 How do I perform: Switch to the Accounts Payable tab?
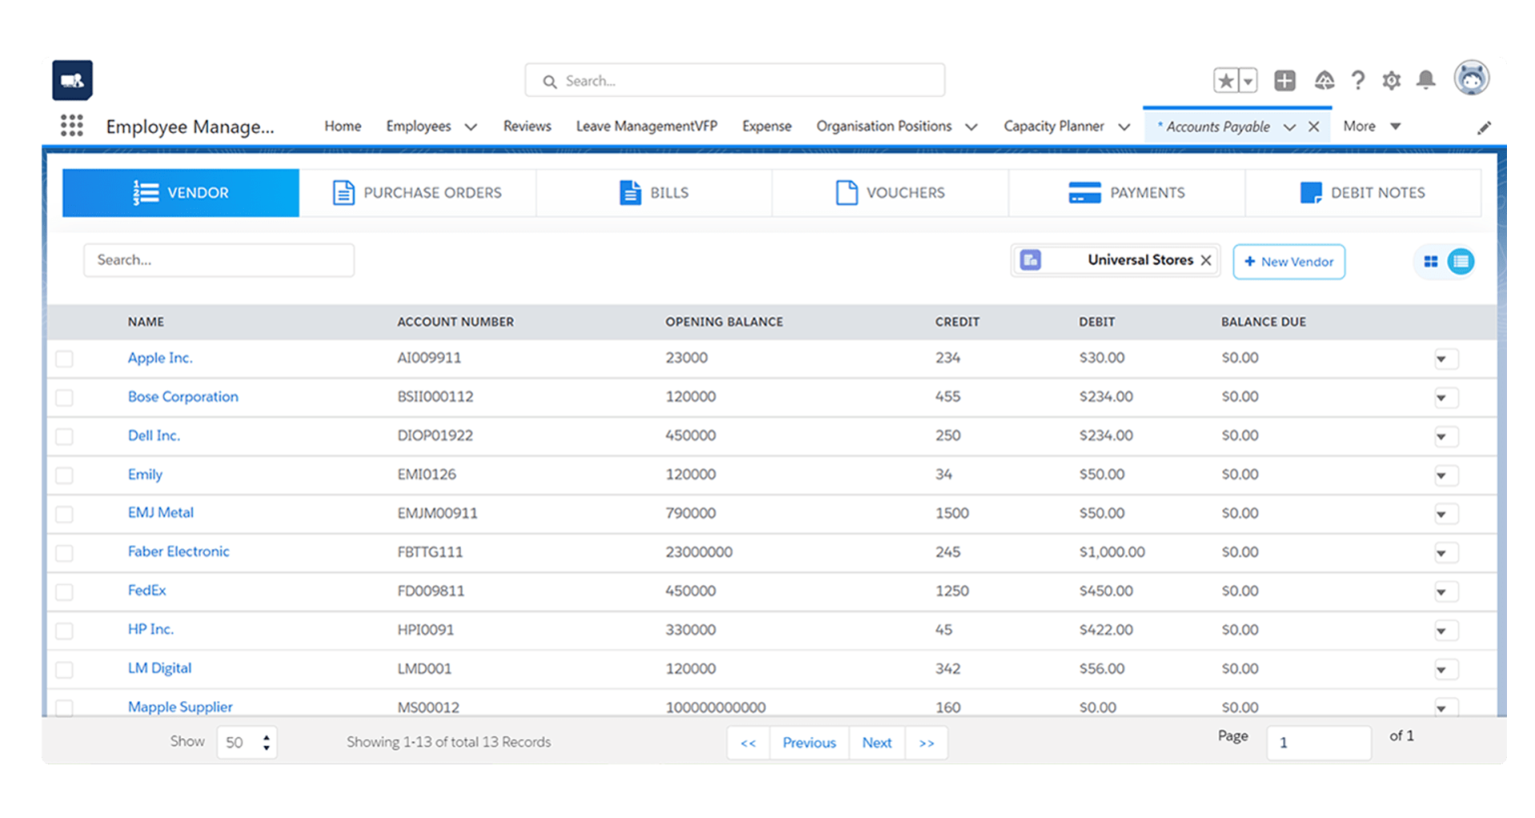point(1218,125)
